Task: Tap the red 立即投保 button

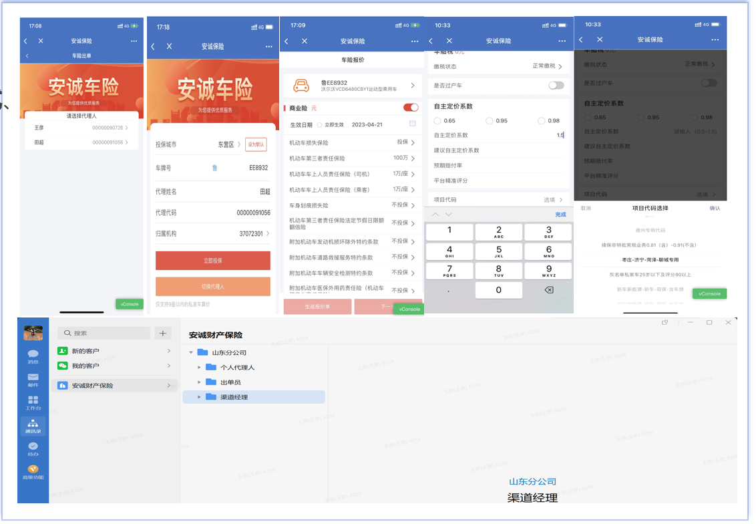Action: [x=212, y=261]
